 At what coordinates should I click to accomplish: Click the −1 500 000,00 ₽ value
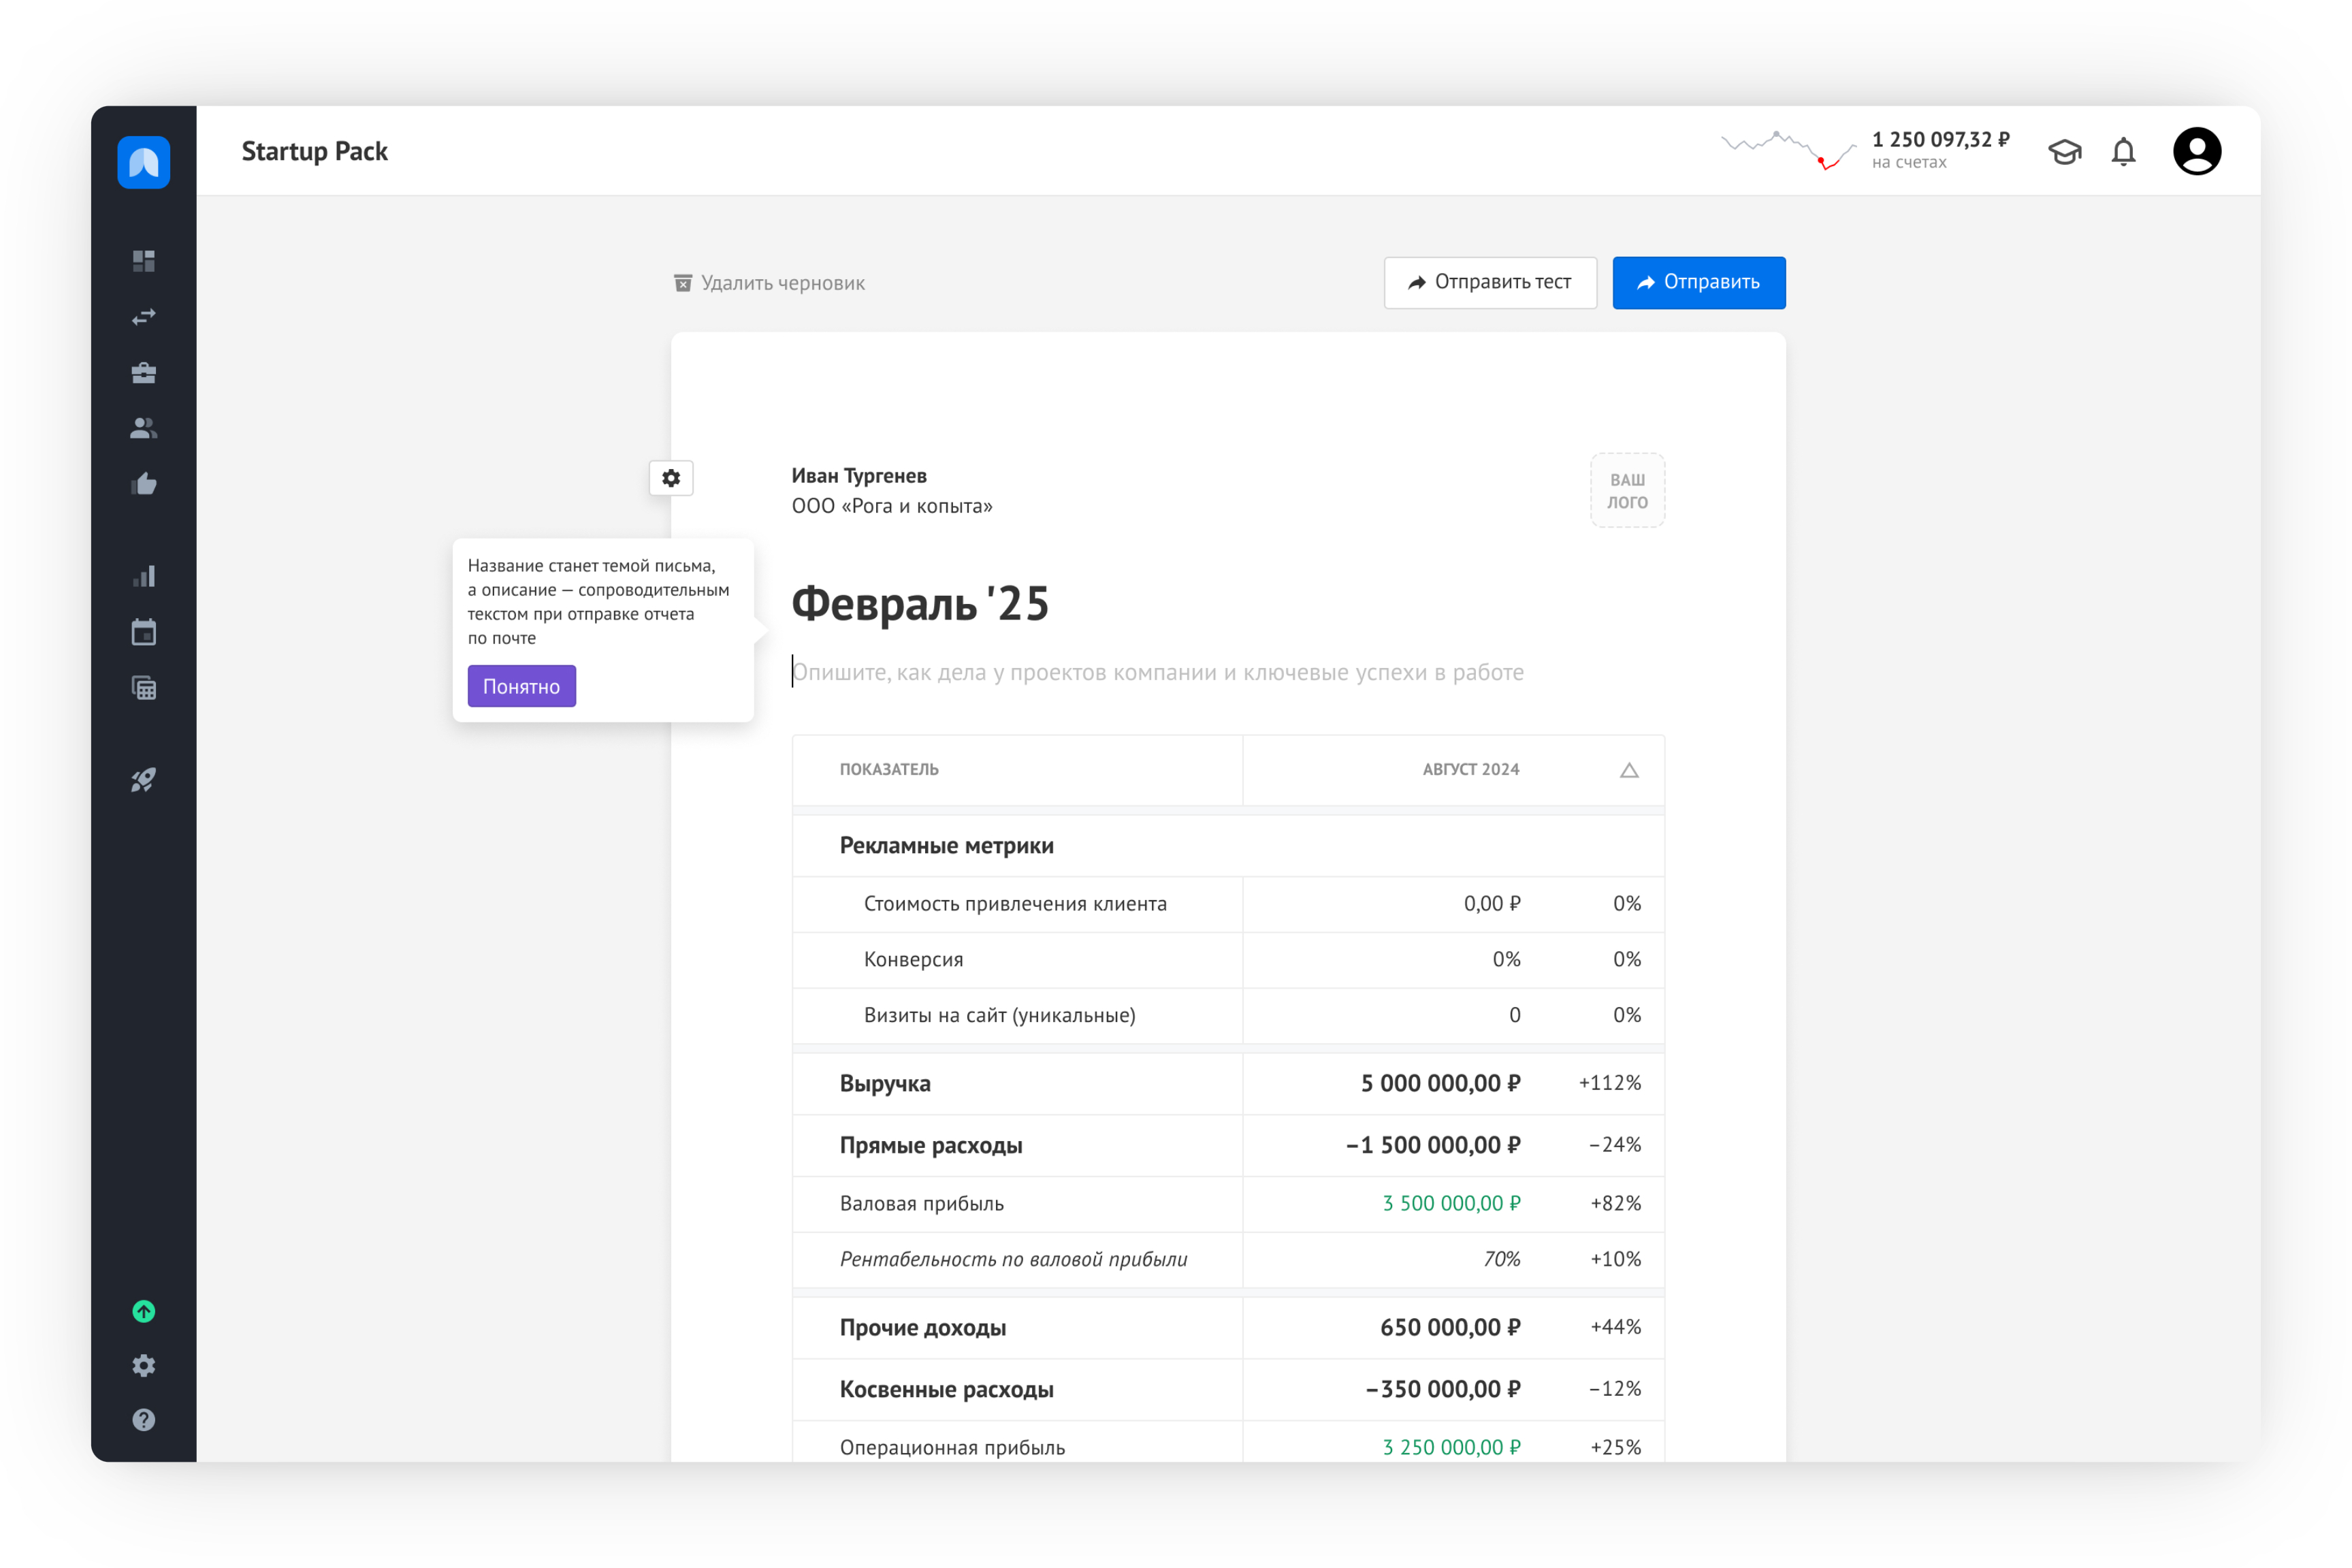pyautogui.click(x=1432, y=1146)
